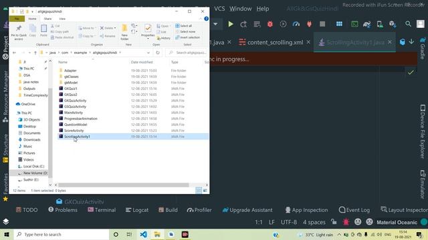
Task: Open SDK Manager cube icon
Action: point(393,24)
